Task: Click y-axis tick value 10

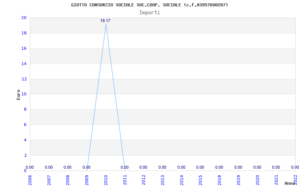Action: [24, 94]
